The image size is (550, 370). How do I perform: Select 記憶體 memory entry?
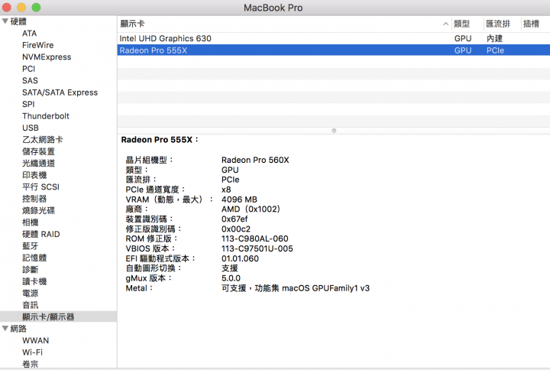(x=34, y=258)
